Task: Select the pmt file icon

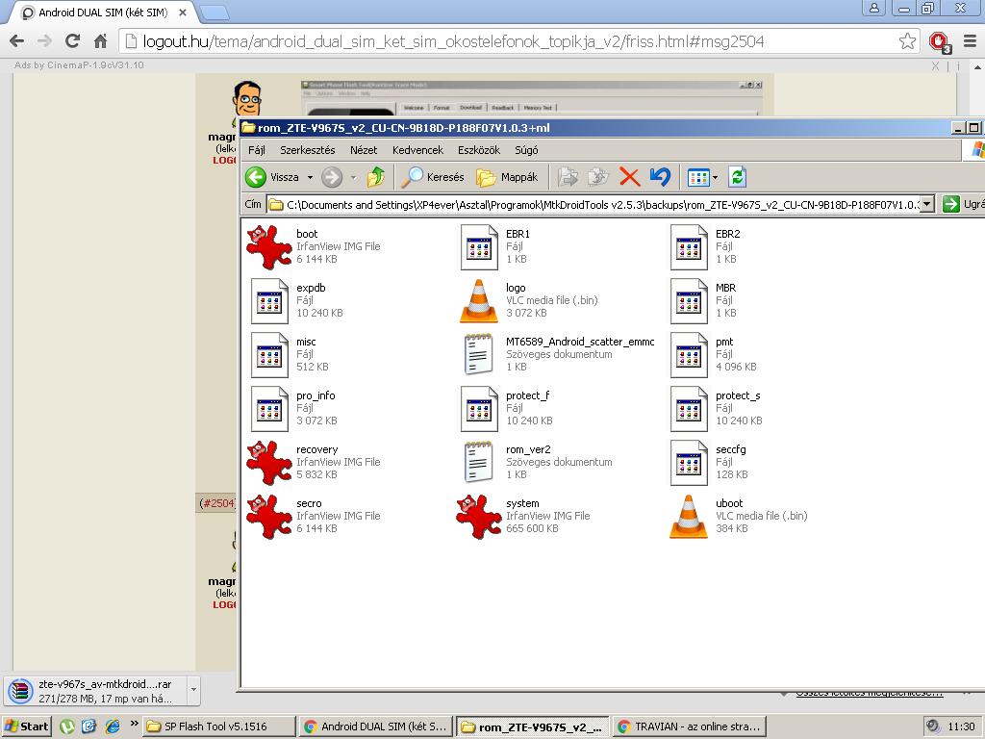Action: (689, 355)
